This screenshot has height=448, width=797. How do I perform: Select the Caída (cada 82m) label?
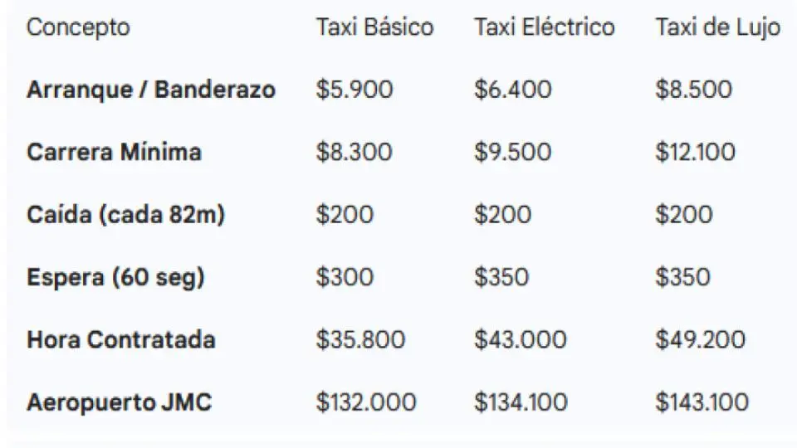click(x=125, y=215)
